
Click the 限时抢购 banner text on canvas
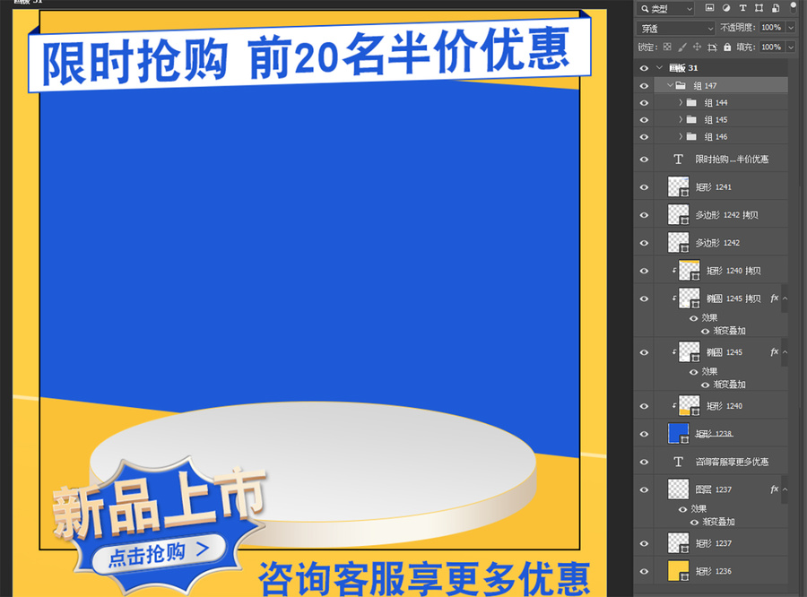click(x=307, y=56)
